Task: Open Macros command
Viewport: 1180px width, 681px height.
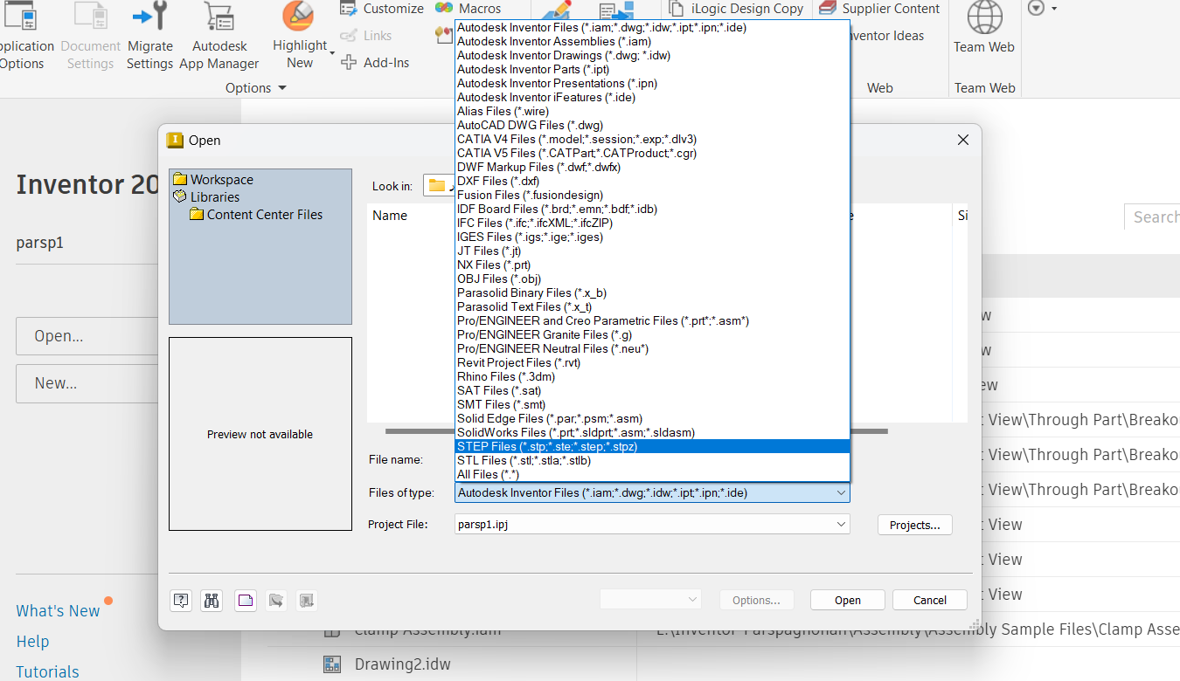Action: click(x=468, y=9)
